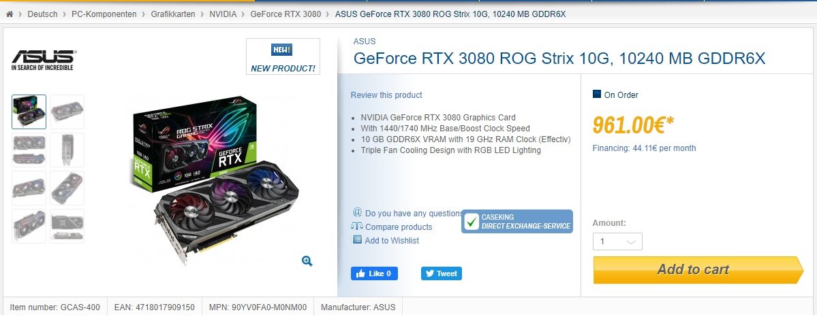
Task: Click the scales icon beside Compare products
Action: 357,227
